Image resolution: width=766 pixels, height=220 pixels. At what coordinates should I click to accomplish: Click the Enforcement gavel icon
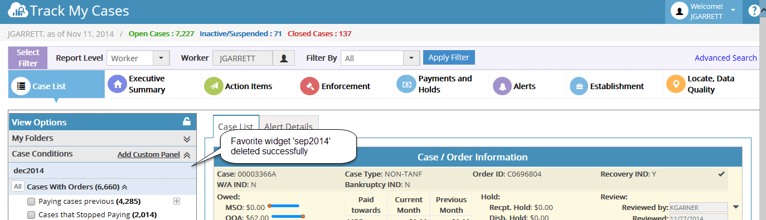tap(309, 86)
